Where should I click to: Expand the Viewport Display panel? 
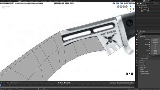tap(144, 72)
